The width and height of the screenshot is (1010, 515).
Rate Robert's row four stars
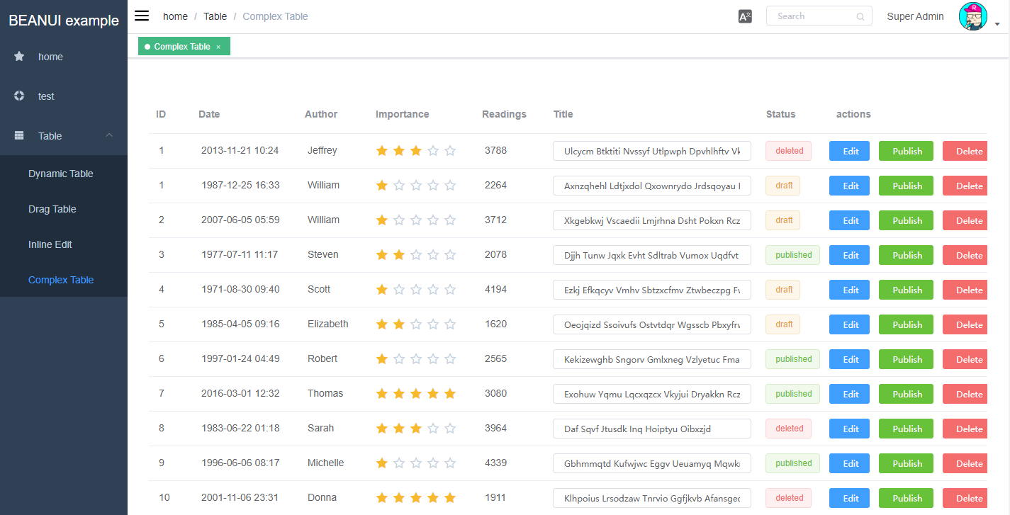point(433,359)
